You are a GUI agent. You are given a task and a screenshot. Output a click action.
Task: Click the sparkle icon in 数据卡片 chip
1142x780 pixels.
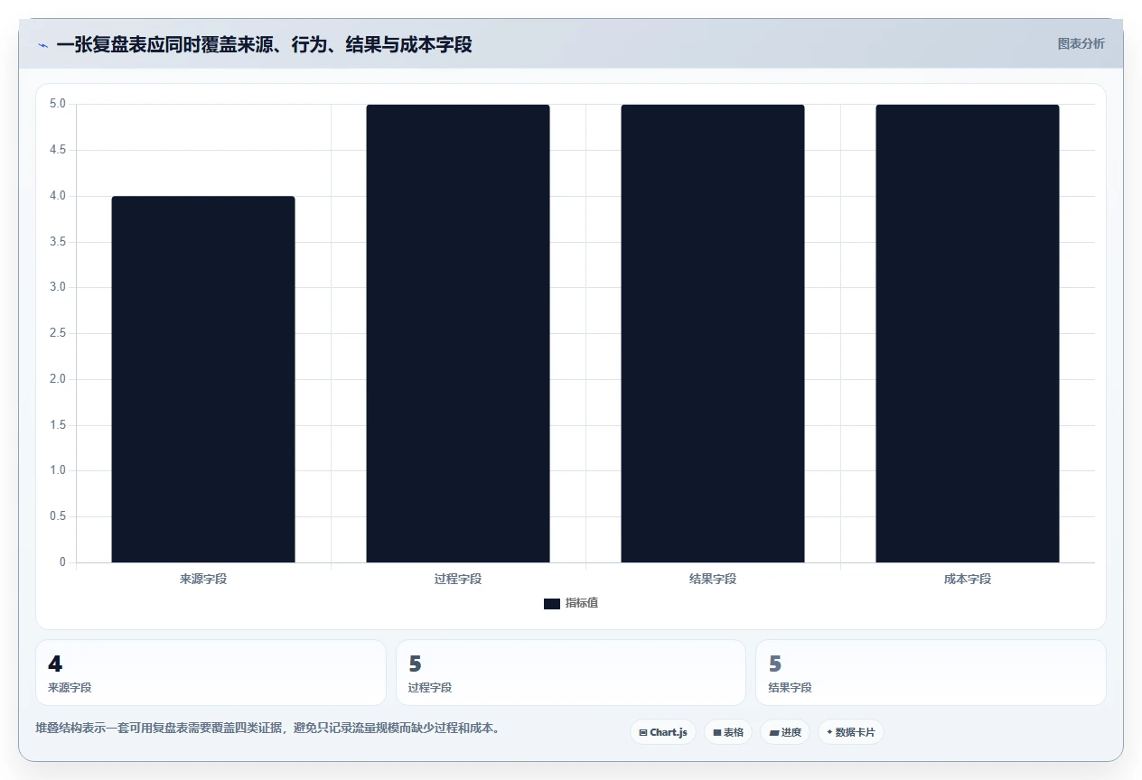(829, 732)
